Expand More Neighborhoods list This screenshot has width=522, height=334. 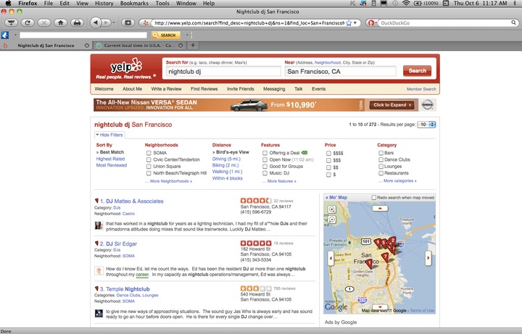click(x=171, y=181)
